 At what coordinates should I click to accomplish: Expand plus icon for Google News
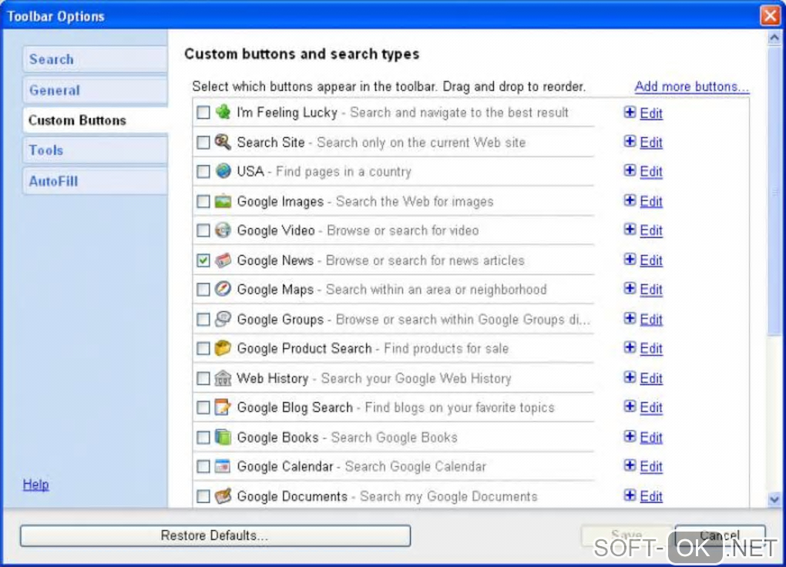(x=630, y=259)
